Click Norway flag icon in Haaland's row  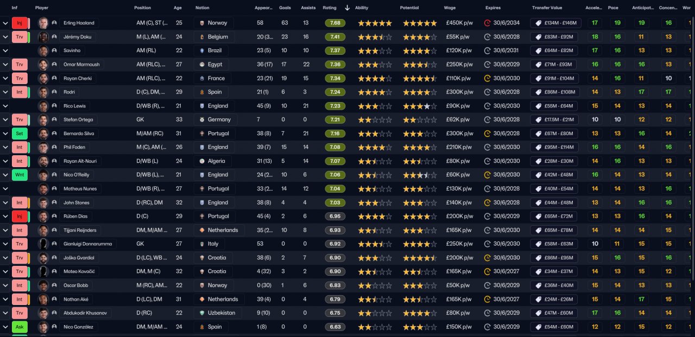pos(203,23)
